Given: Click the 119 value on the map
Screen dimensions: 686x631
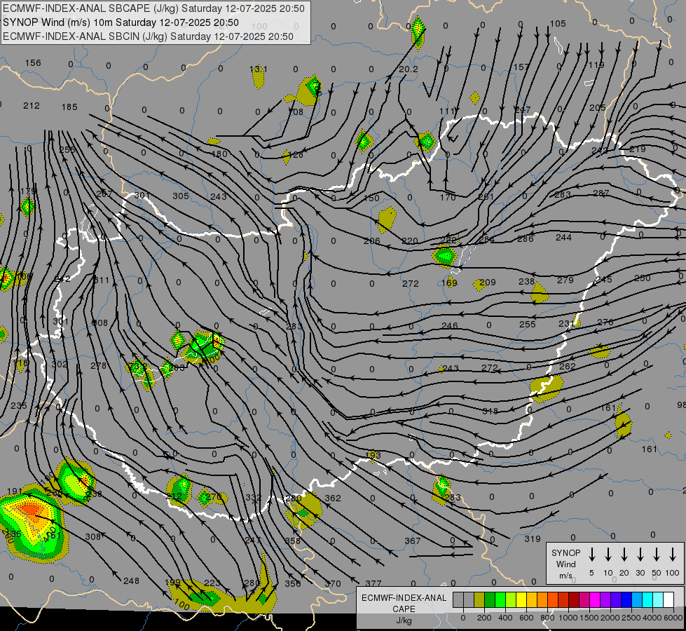Looking at the screenshot, I should (596, 65).
